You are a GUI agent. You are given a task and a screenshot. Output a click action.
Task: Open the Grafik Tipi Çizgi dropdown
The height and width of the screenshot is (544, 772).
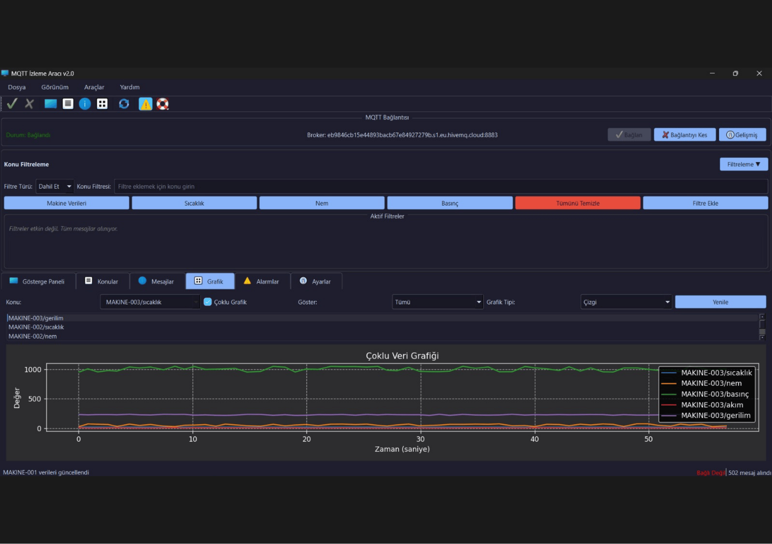tap(626, 302)
